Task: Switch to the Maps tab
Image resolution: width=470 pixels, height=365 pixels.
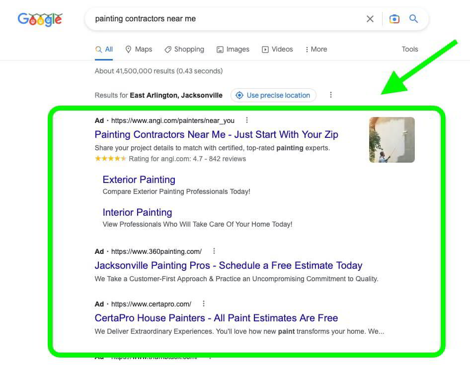Action: (139, 49)
